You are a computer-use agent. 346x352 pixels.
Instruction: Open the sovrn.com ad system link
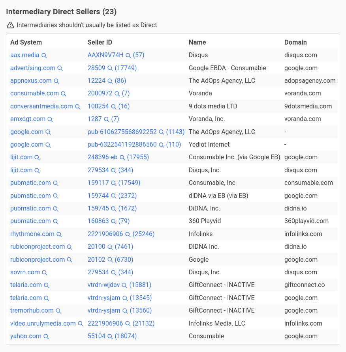[25, 272]
